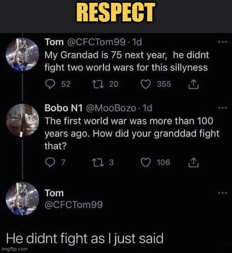This screenshot has height=253, width=232.
Task: Retweet Tom's tweet with 20 retweets
Action: coord(98,84)
